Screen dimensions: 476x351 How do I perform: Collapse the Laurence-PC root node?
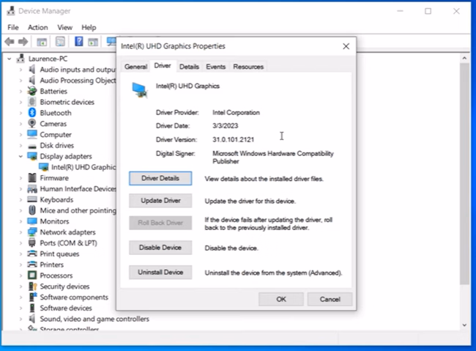click(10, 59)
